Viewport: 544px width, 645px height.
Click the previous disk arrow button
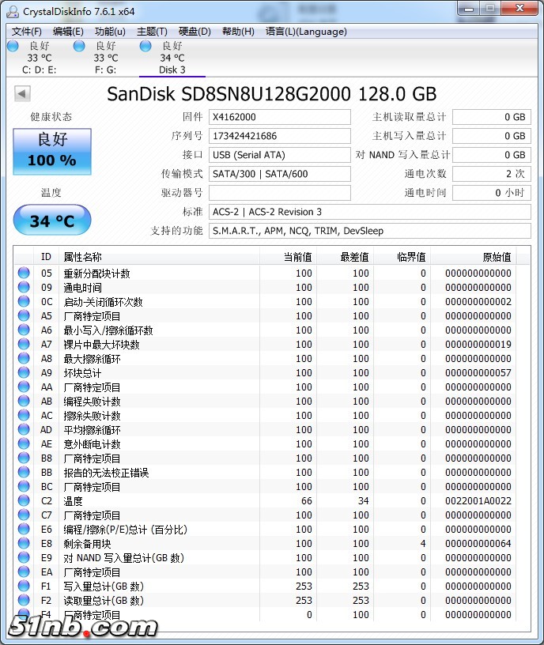pyautogui.click(x=22, y=93)
